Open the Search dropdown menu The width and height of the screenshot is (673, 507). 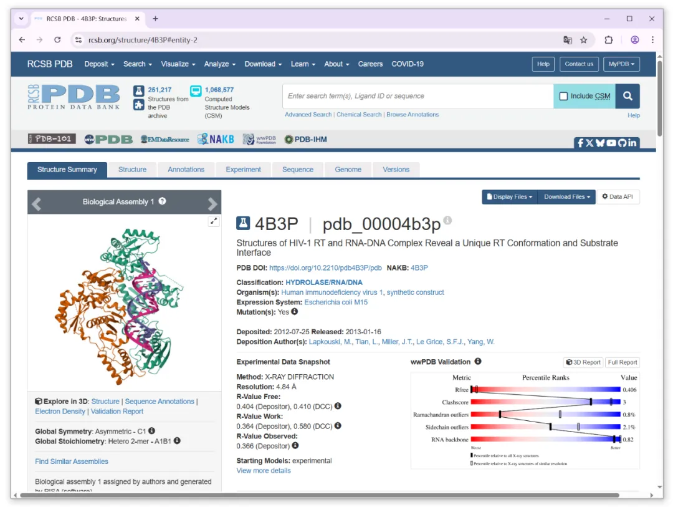pyautogui.click(x=137, y=64)
